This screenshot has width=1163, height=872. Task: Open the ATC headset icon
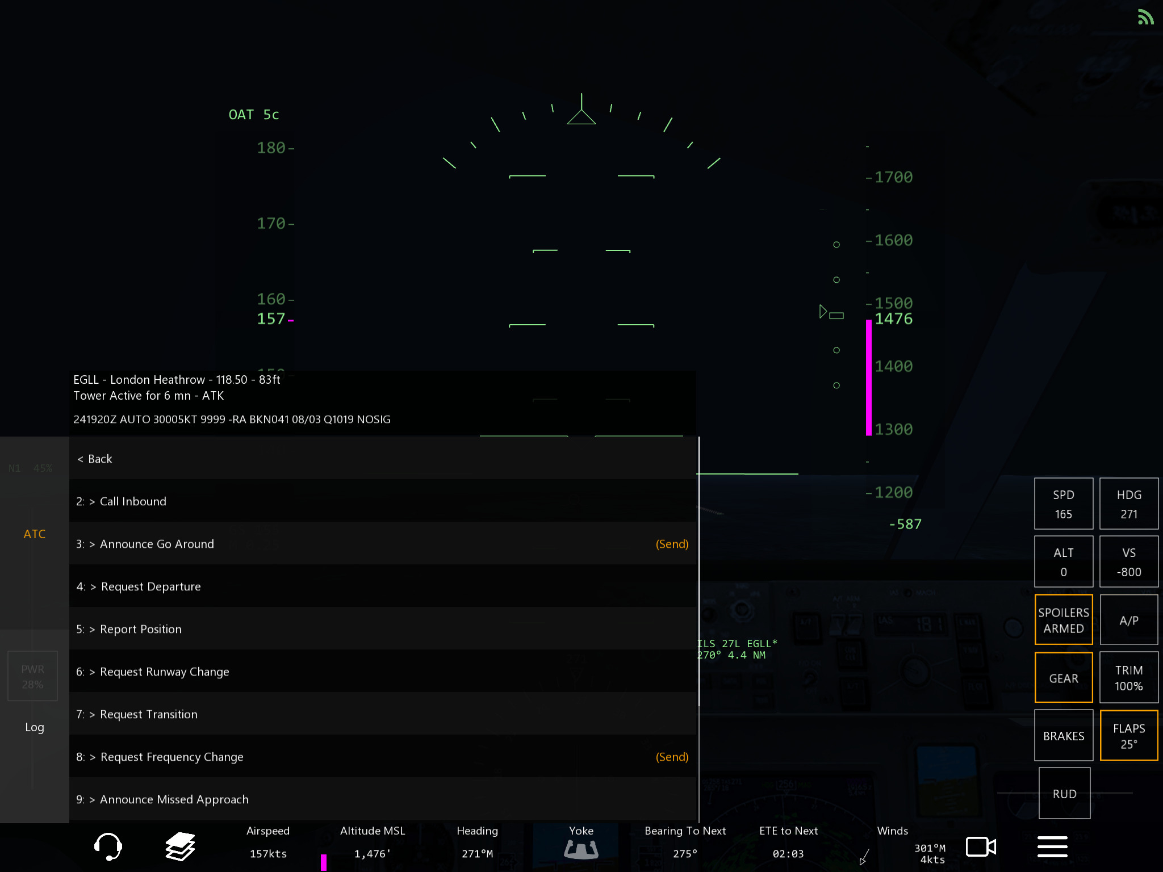point(107,846)
